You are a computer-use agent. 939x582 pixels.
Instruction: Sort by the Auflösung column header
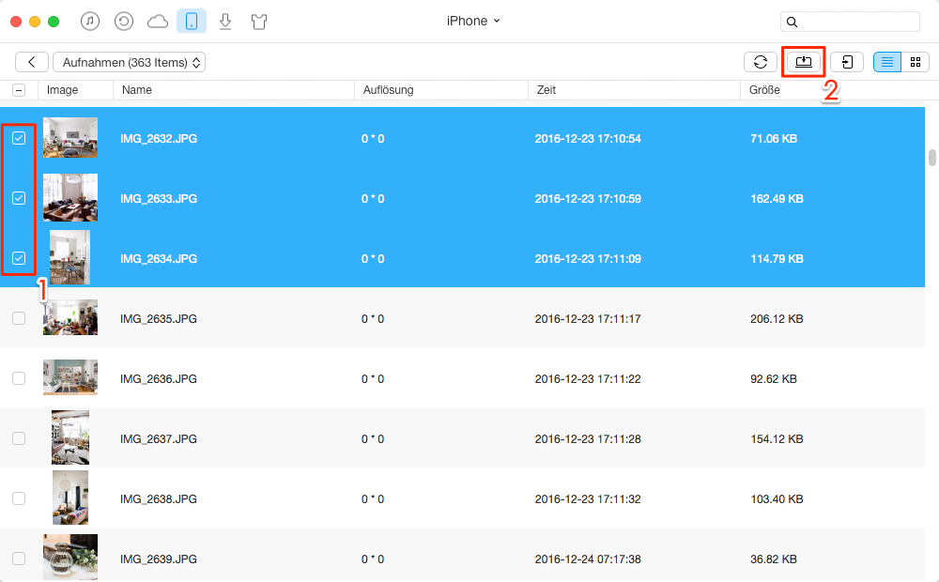click(x=441, y=90)
